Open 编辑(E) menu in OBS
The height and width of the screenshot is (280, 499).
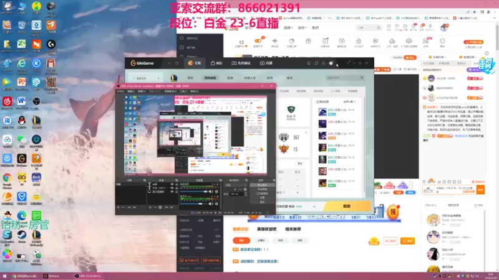(x=131, y=91)
